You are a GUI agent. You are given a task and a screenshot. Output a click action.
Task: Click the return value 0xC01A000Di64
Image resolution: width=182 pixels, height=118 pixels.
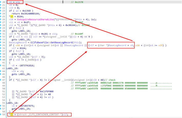31,14
